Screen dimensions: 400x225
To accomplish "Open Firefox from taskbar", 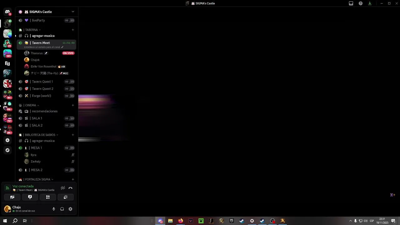I will (x=181, y=221).
